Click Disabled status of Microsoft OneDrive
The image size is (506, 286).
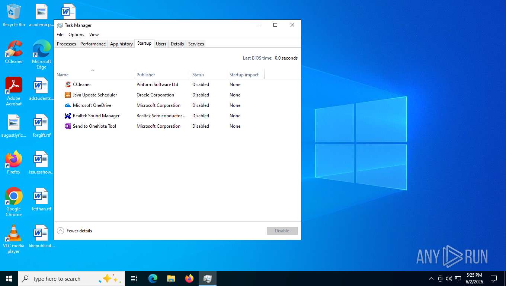(201, 105)
